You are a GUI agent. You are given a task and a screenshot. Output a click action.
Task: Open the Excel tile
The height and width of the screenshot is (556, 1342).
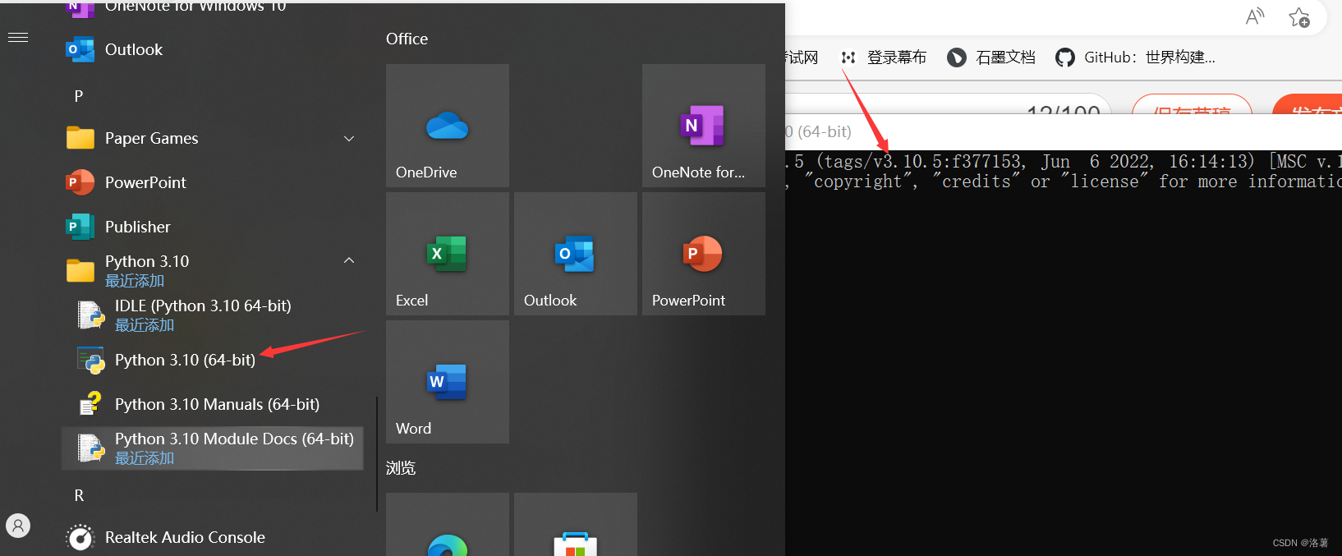pos(448,254)
